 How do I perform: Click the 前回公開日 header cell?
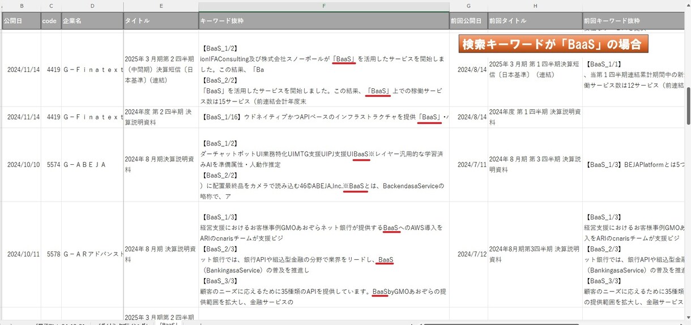click(468, 20)
